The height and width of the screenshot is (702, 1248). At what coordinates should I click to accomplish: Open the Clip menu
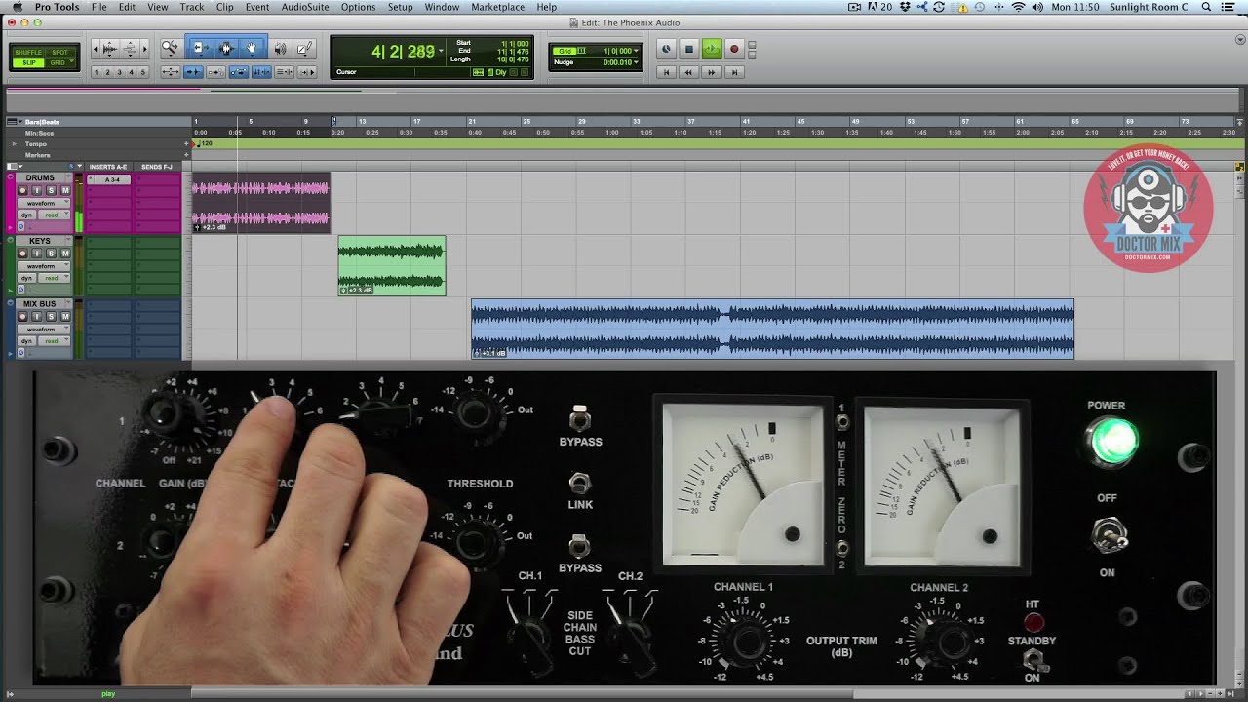coord(225,7)
